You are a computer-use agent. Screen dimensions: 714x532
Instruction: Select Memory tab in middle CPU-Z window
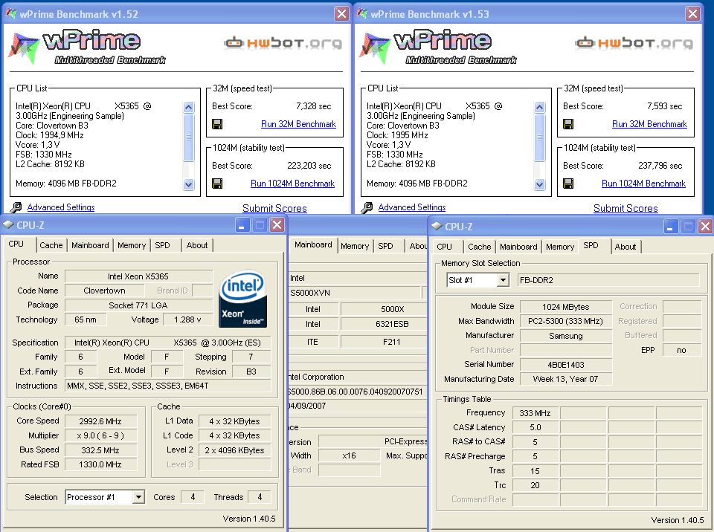(x=355, y=246)
